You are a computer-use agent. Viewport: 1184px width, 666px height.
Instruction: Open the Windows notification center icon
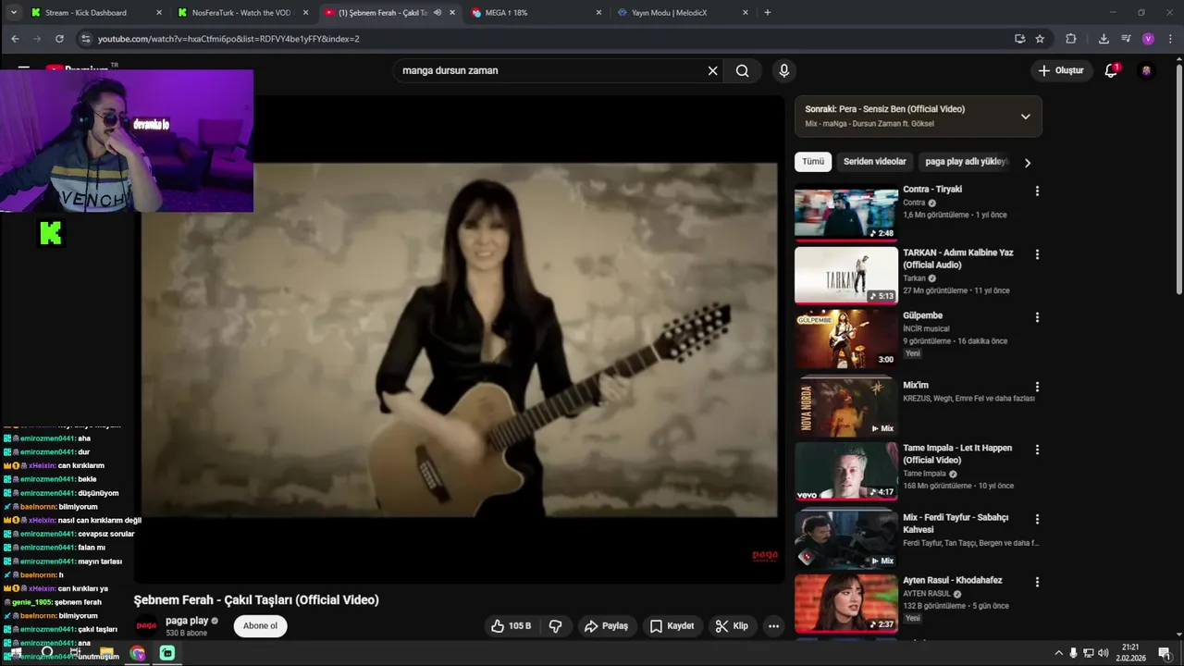[x=1164, y=653]
